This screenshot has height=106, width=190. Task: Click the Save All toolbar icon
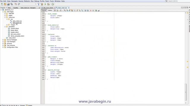coord(12,4)
